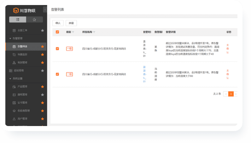Click the 当前湿度 indicator cell

(156, 74)
